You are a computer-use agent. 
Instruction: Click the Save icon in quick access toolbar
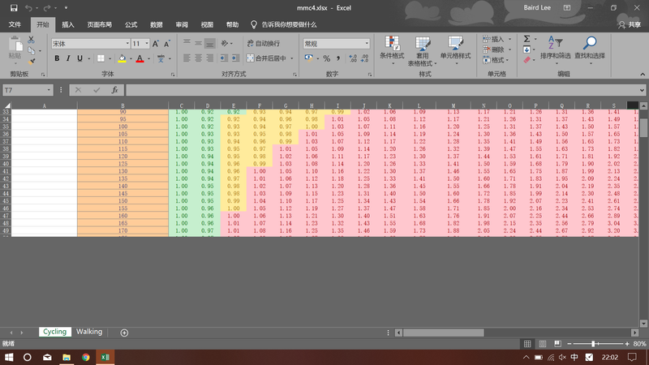(x=15, y=8)
